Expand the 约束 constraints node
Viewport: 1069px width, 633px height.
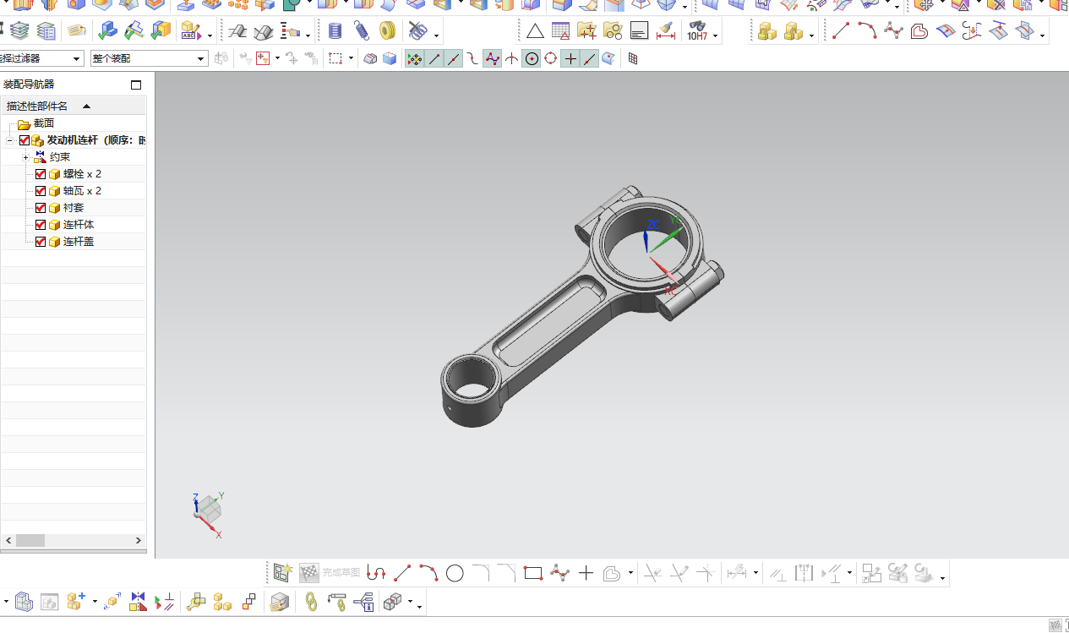pos(26,158)
